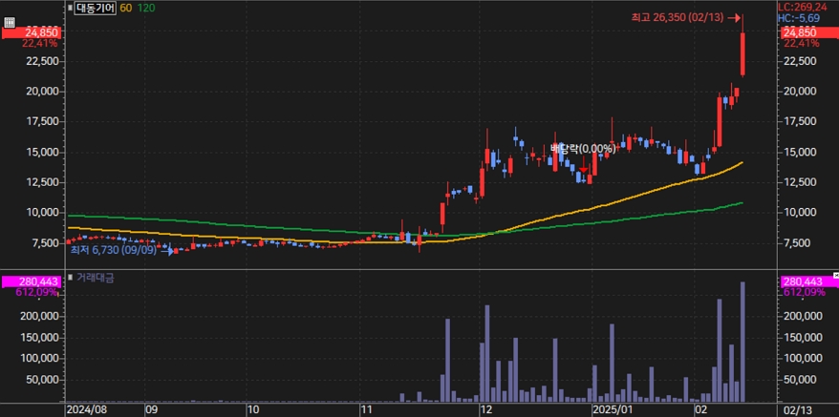Viewport: 839px width, 417px height.
Task: Click the 12 month label on date axis
Action: tap(485, 410)
